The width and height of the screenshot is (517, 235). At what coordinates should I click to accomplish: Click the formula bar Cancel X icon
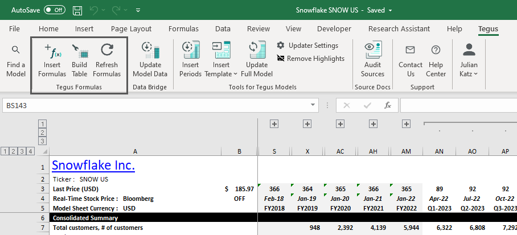coord(347,105)
